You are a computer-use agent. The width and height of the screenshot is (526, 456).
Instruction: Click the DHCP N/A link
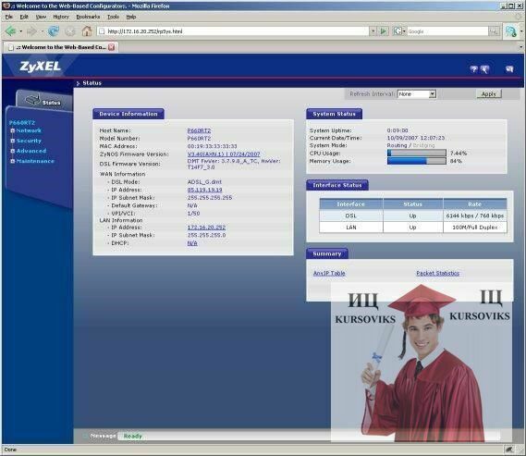click(192, 243)
